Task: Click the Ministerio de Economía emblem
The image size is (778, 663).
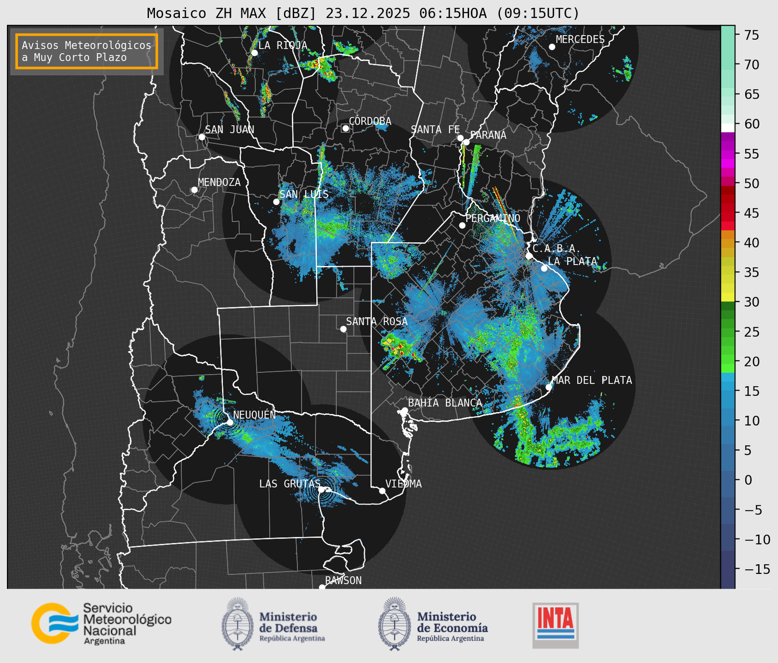Action: pos(394,624)
